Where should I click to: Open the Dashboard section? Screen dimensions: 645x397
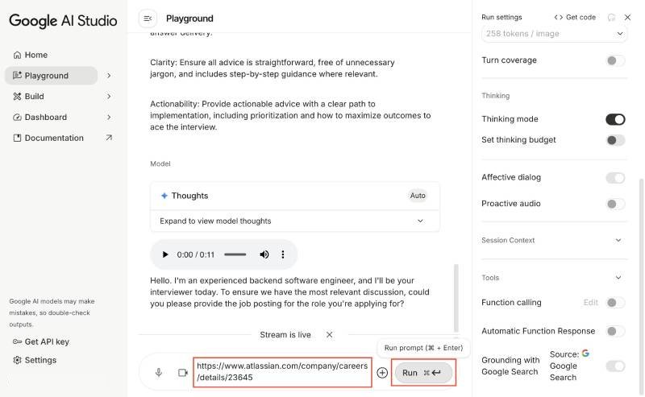pyautogui.click(x=45, y=117)
